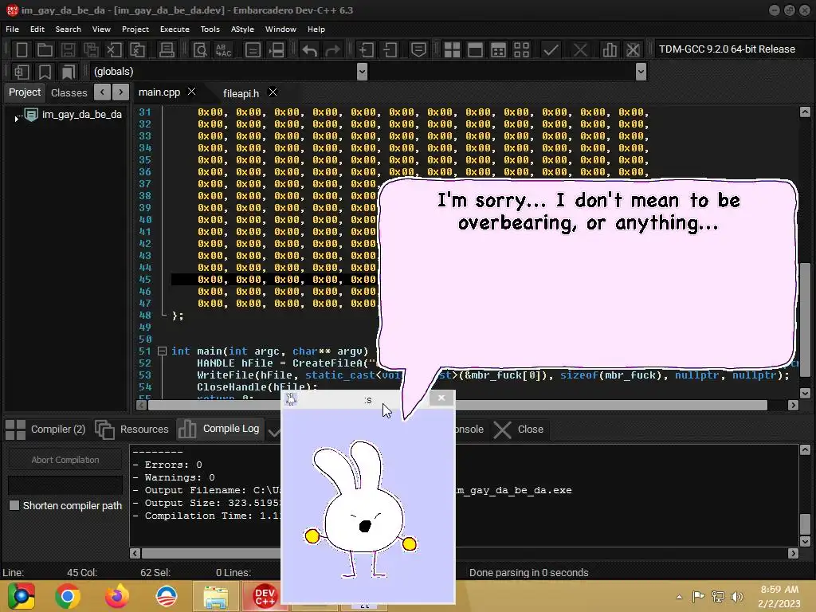
Task: Click the Debug checkmark icon
Action: [x=551, y=50]
